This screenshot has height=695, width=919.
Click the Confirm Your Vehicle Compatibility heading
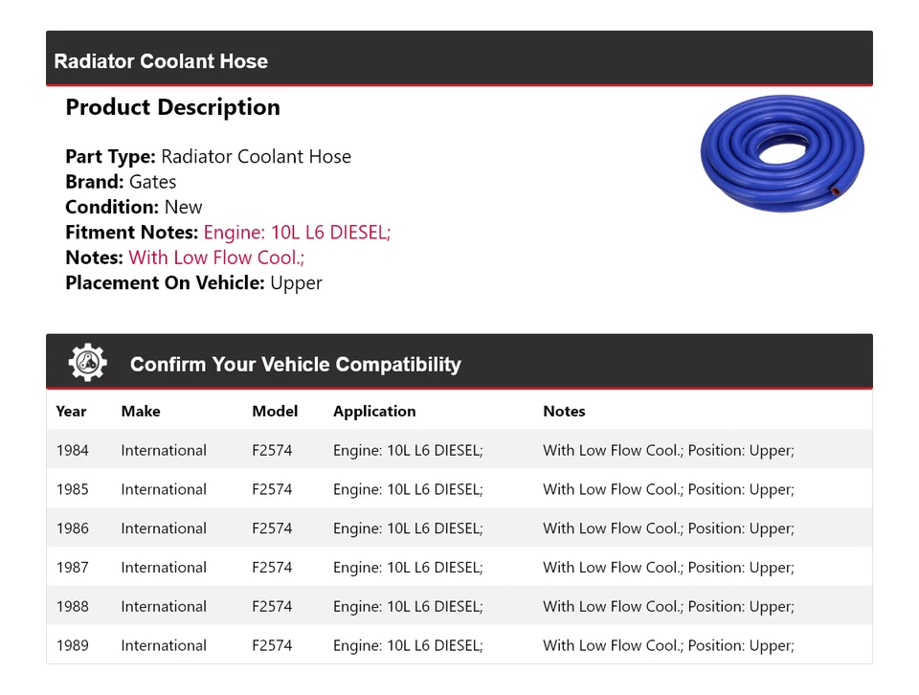pyautogui.click(x=295, y=365)
